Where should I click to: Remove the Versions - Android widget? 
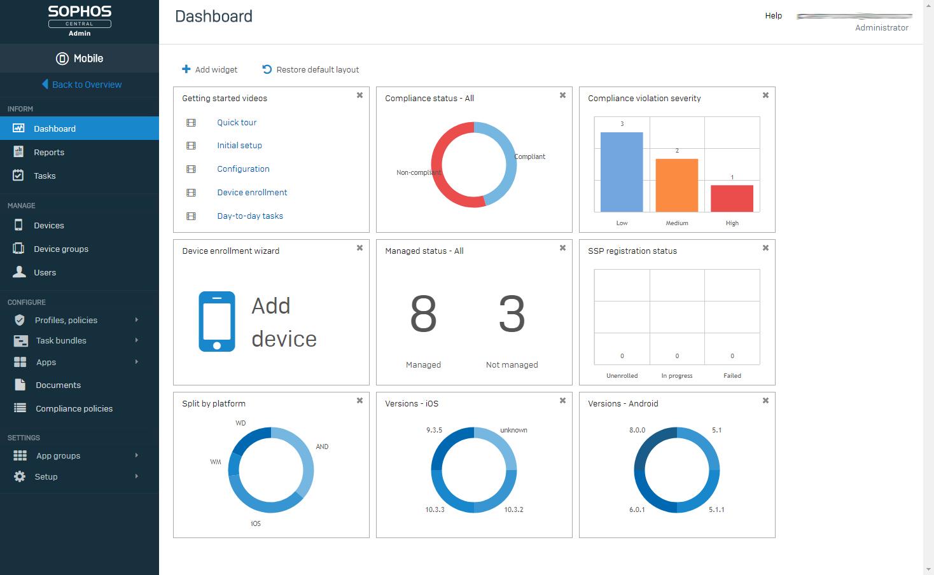click(x=765, y=401)
